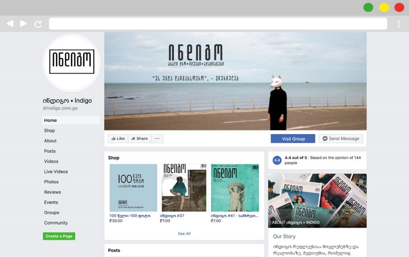The image size is (409, 257).
Task: Send Message to the page
Action: tap(341, 139)
